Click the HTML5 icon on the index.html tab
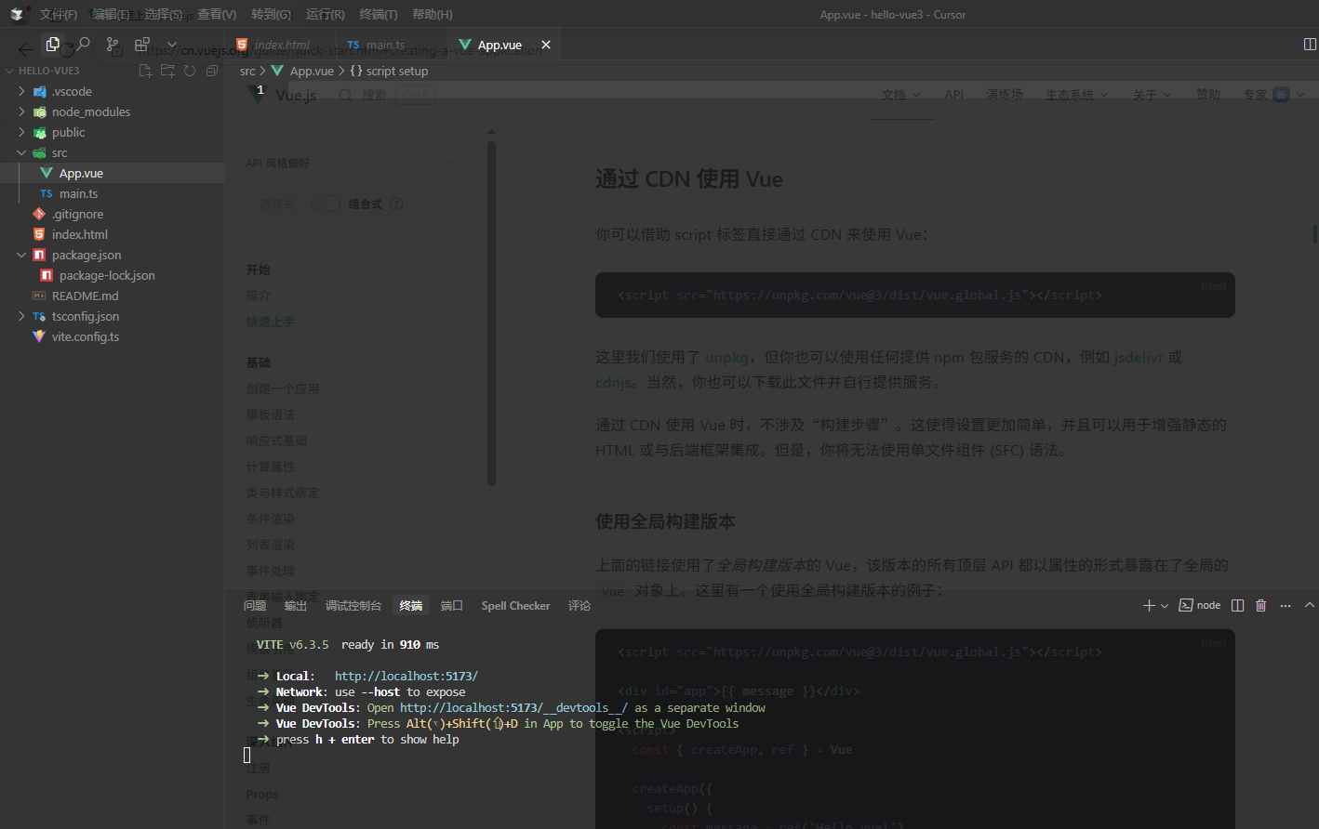The image size is (1319, 829). (x=243, y=45)
